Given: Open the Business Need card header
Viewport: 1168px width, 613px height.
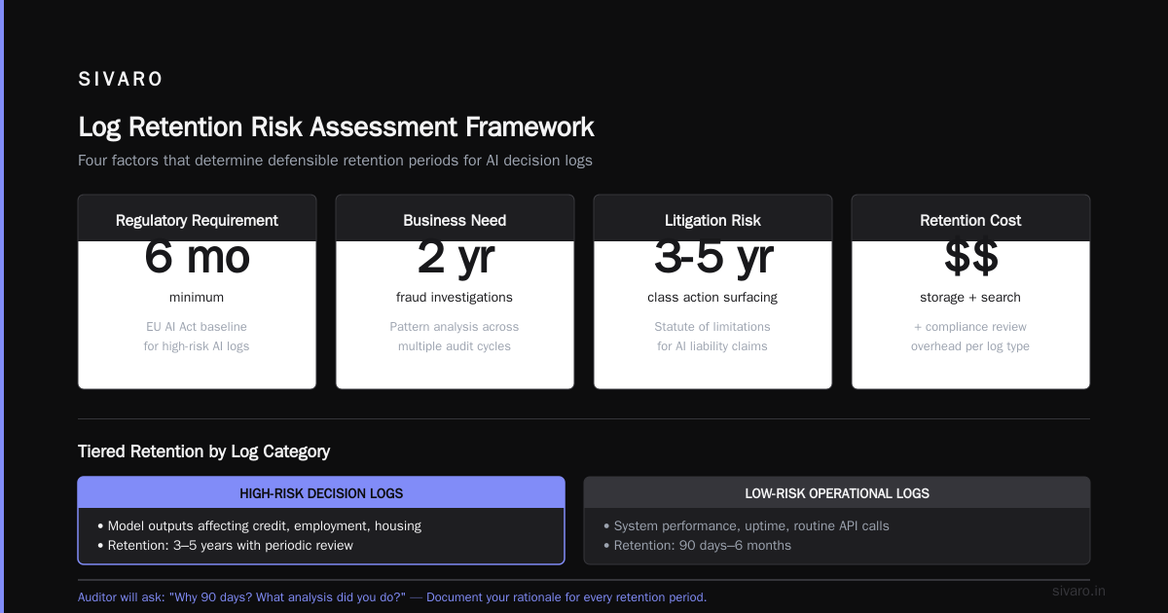Looking at the screenshot, I should tap(455, 220).
